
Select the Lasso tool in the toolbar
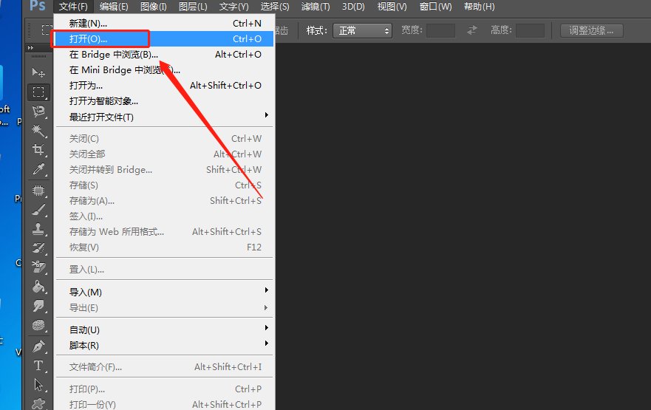[x=38, y=112]
